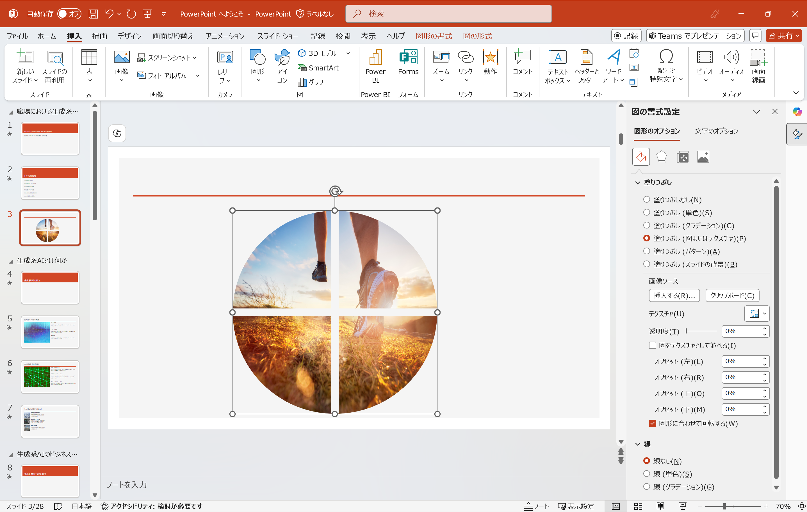This screenshot has height=512, width=807.
Task: Insert a グラフ chart
Action: click(x=311, y=82)
